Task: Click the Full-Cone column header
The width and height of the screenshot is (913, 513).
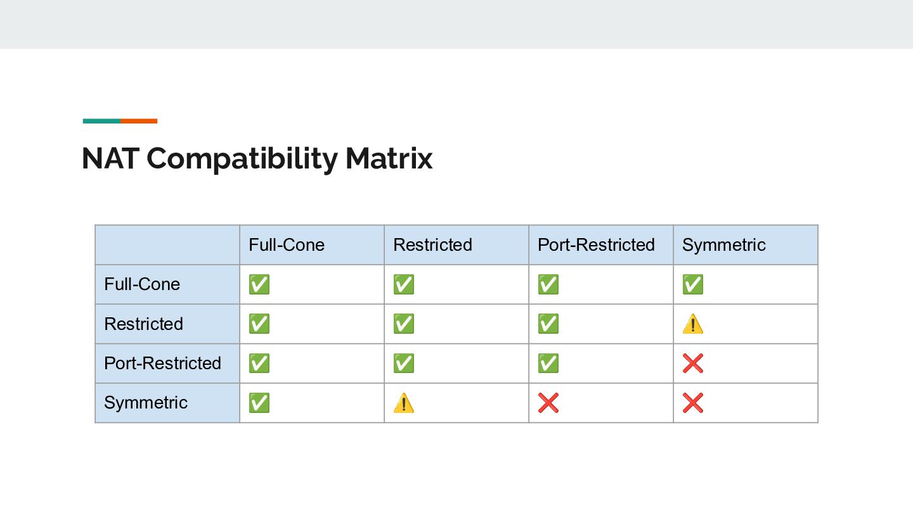Action: point(287,245)
